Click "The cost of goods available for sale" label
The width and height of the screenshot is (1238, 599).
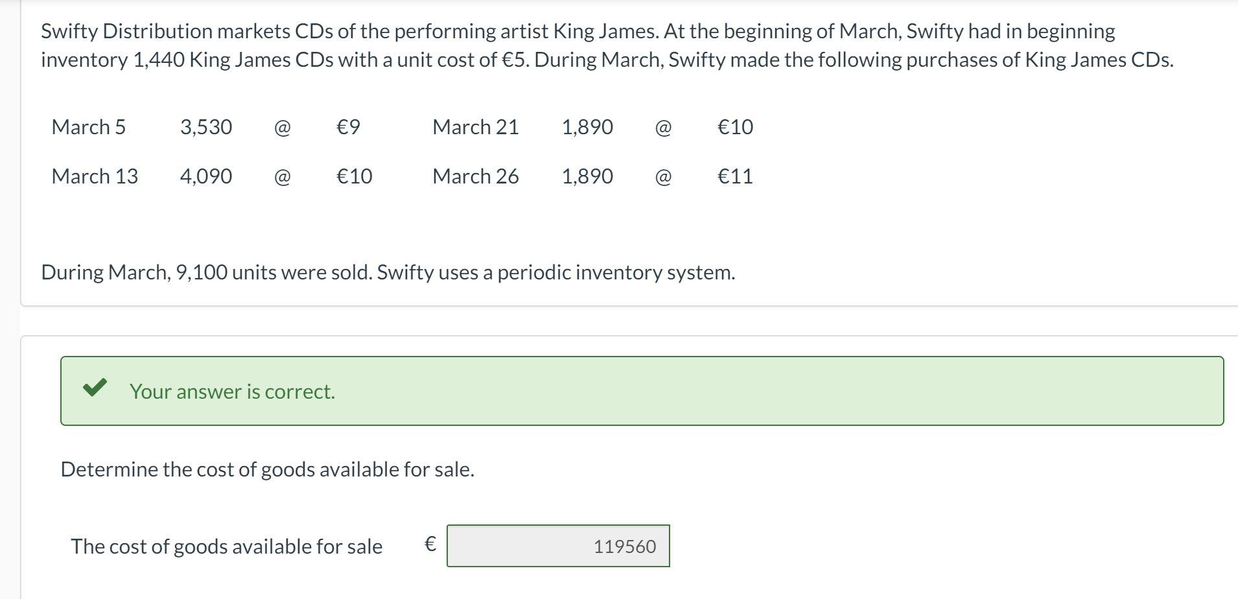tap(226, 546)
